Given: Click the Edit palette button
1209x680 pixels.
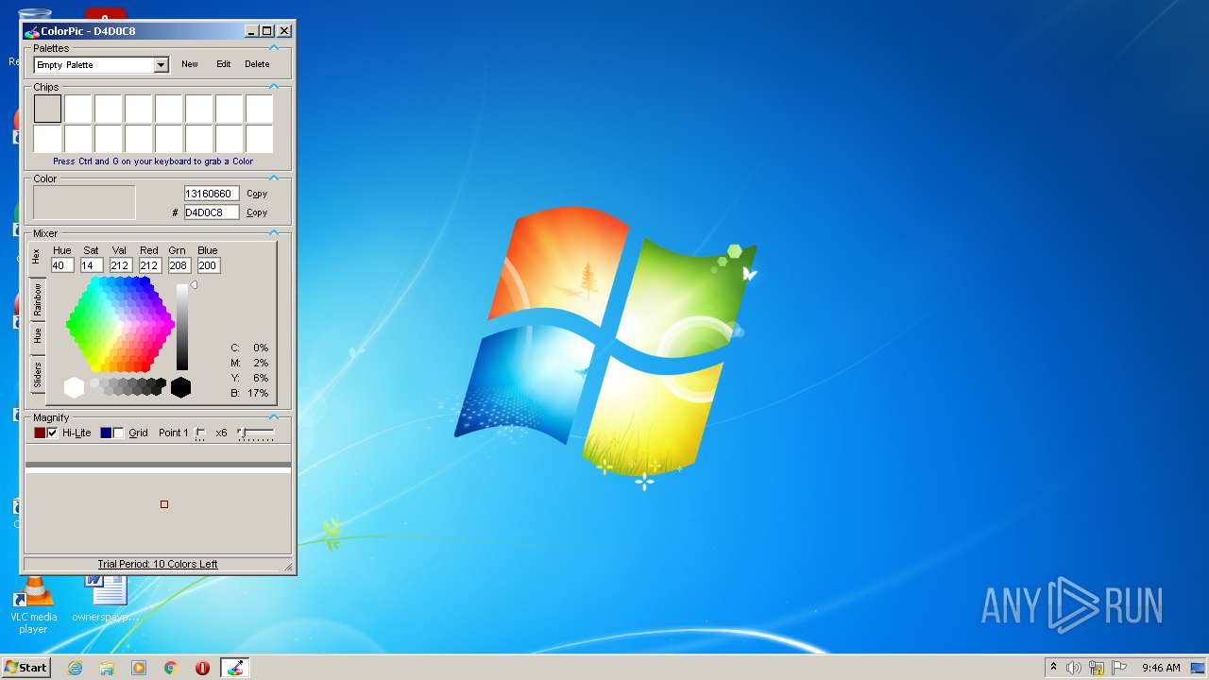Looking at the screenshot, I should pos(223,64).
